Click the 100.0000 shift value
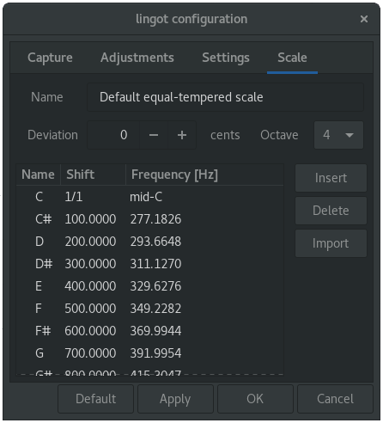 [x=90, y=219]
